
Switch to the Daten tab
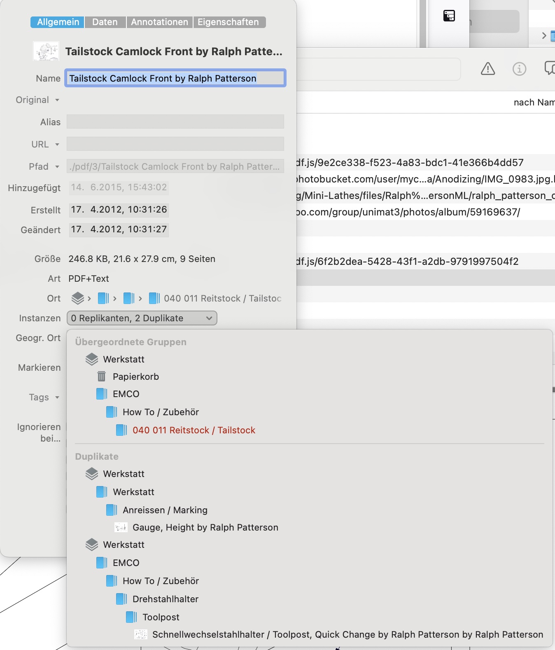coord(105,22)
